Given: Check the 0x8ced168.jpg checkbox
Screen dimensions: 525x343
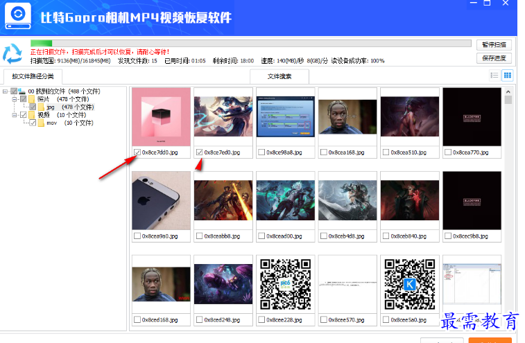Looking at the screenshot, I should pyautogui.click(x=137, y=319).
